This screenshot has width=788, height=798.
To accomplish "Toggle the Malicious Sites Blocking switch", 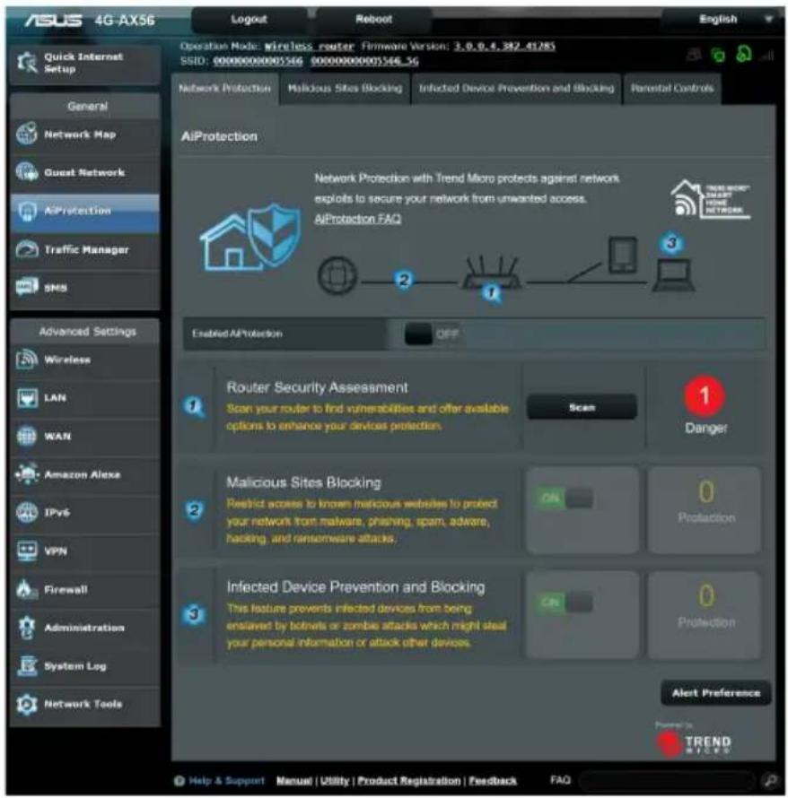I will click(564, 498).
